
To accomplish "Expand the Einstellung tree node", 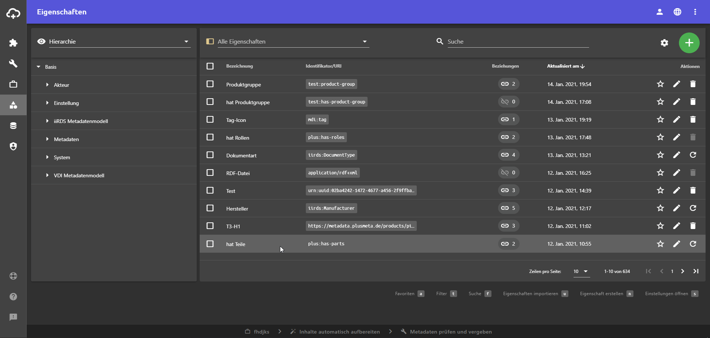I will point(47,103).
